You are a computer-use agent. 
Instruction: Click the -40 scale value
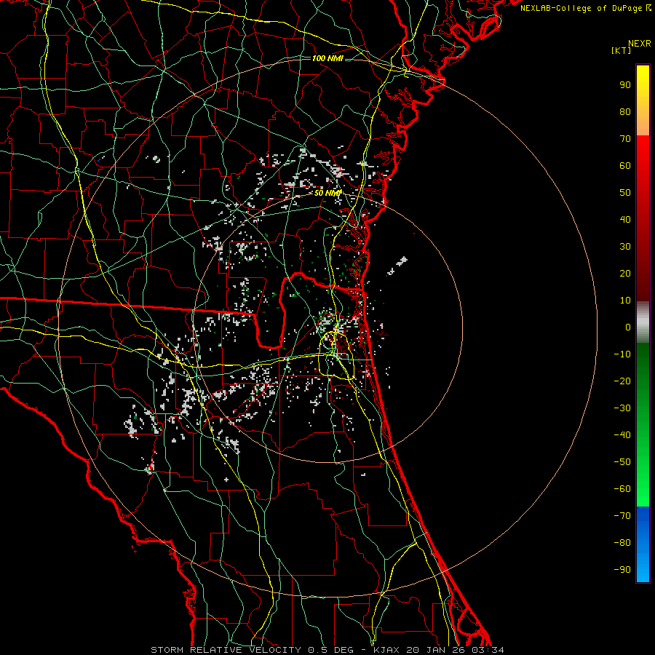click(622, 435)
